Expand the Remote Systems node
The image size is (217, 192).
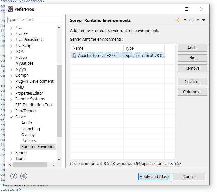[11, 99]
